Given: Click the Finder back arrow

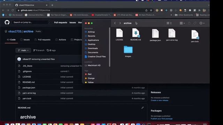Looking at the screenshot, I should point(115,23).
